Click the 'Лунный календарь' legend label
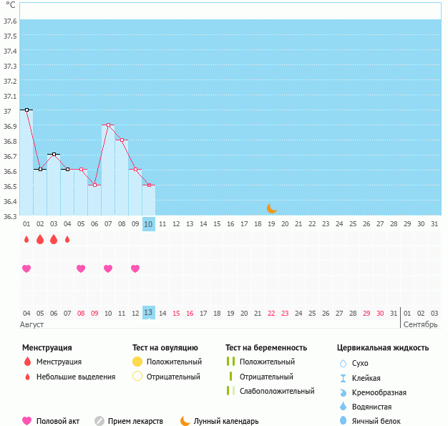 coord(226,421)
